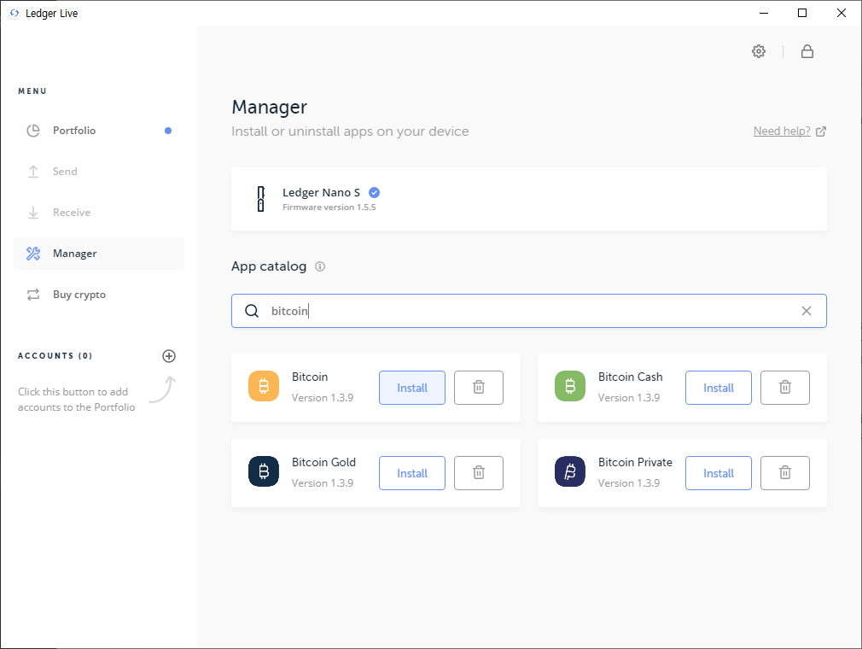The width and height of the screenshot is (862, 649).
Task: Click the Firmware version 1.5.5 text
Action: tap(329, 208)
